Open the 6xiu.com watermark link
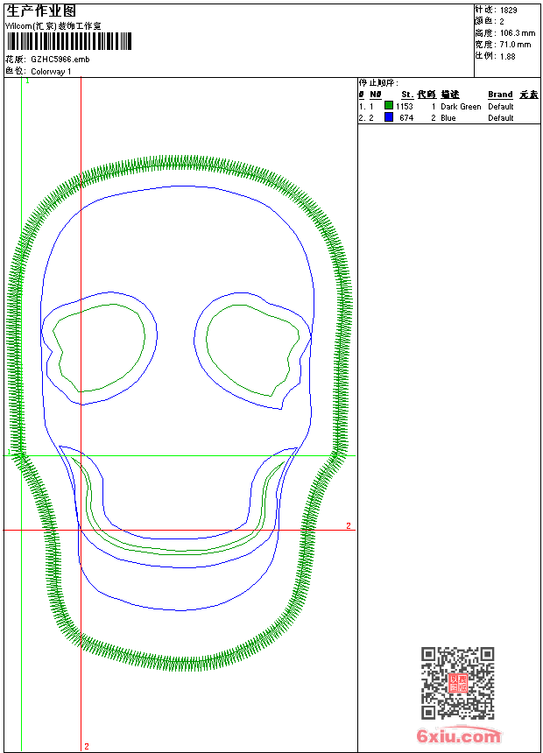The image size is (543, 753). [x=458, y=736]
